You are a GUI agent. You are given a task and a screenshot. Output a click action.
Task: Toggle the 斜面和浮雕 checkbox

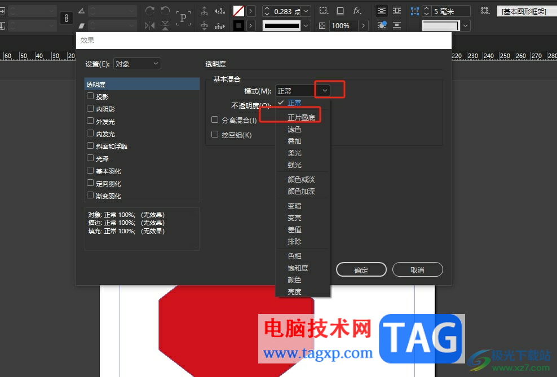tap(90, 145)
